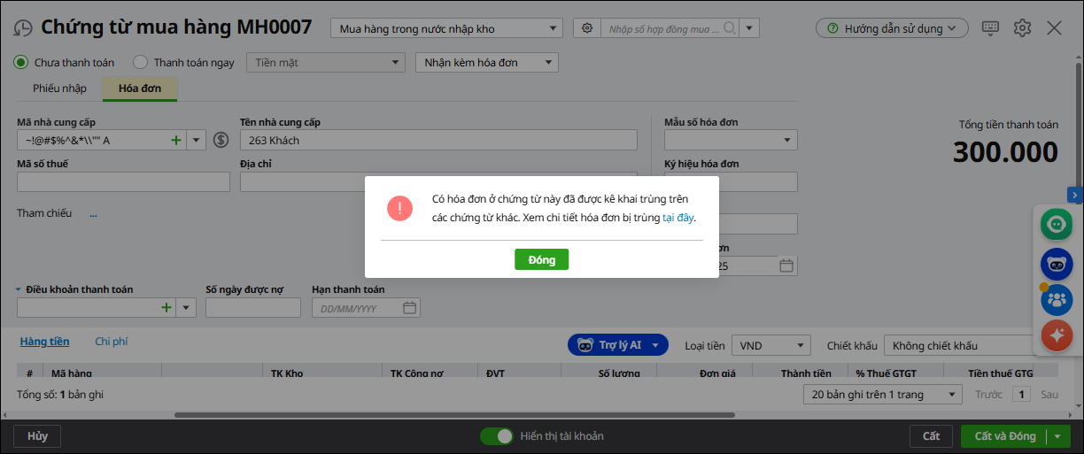Viewport: 1084px width, 454px height.
Task: Collapse Điều khoản thanh toán section triangle
Action: [19, 289]
